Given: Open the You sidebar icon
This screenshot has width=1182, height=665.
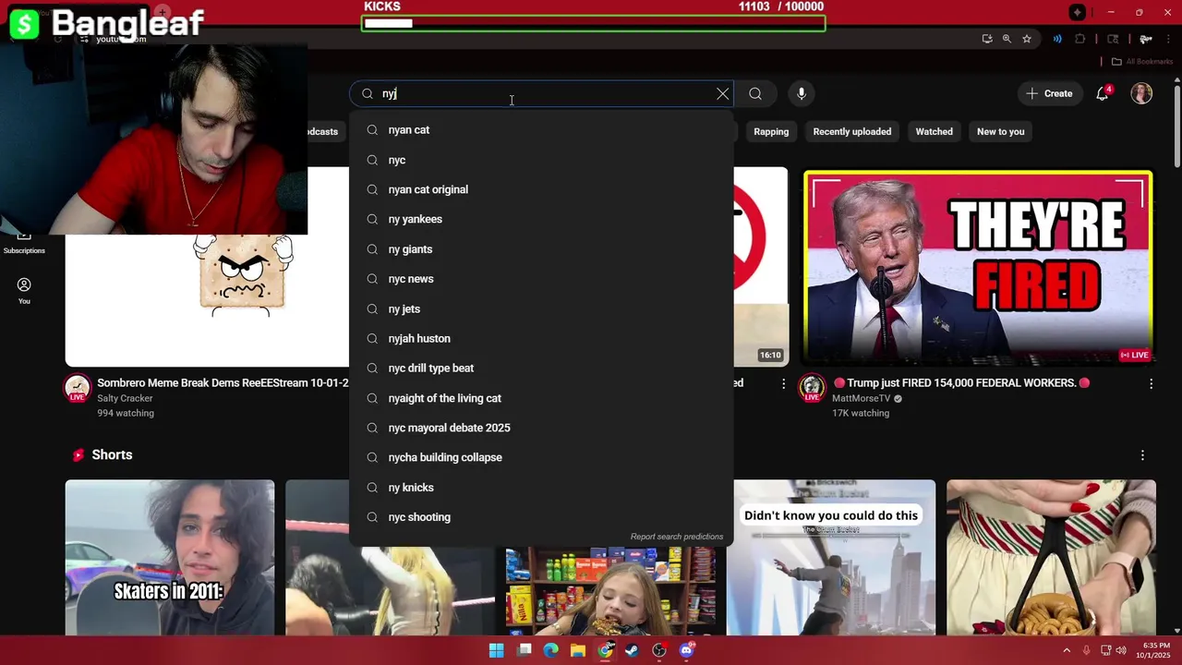Looking at the screenshot, I should 24,291.
